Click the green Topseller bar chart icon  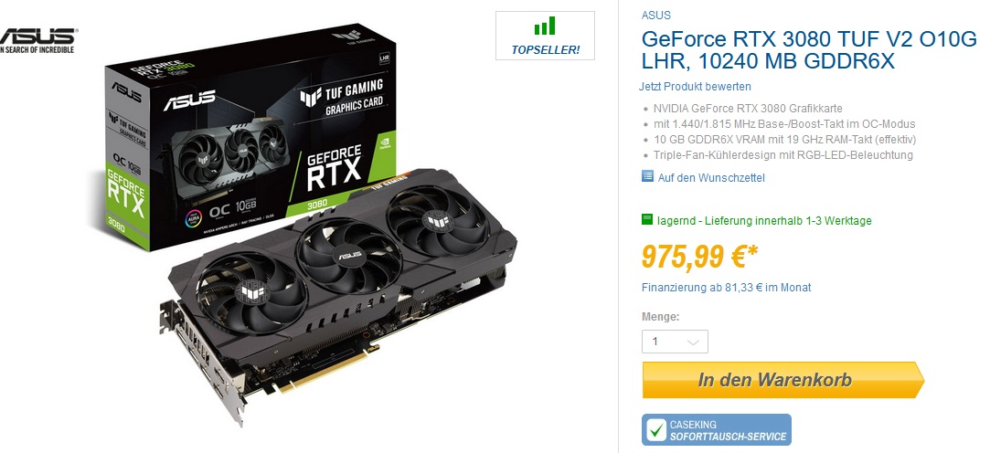click(544, 26)
